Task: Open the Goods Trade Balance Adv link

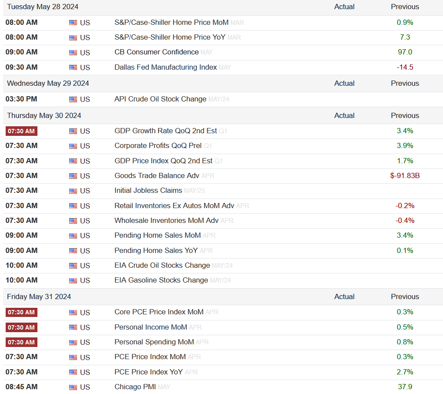Action: (157, 175)
